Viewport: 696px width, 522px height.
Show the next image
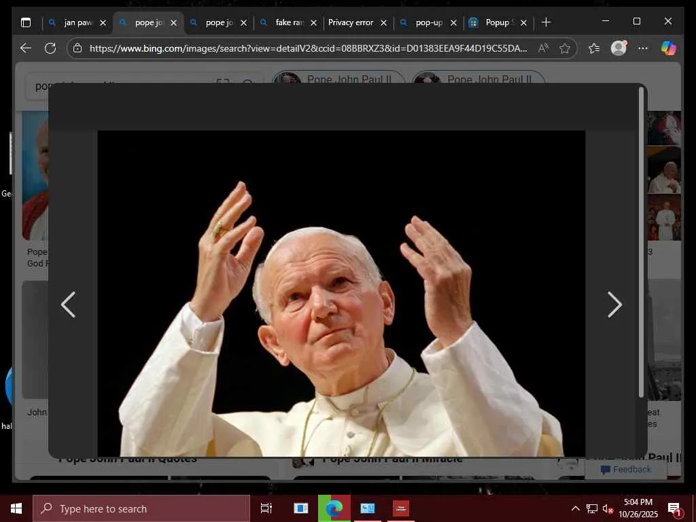[614, 304]
